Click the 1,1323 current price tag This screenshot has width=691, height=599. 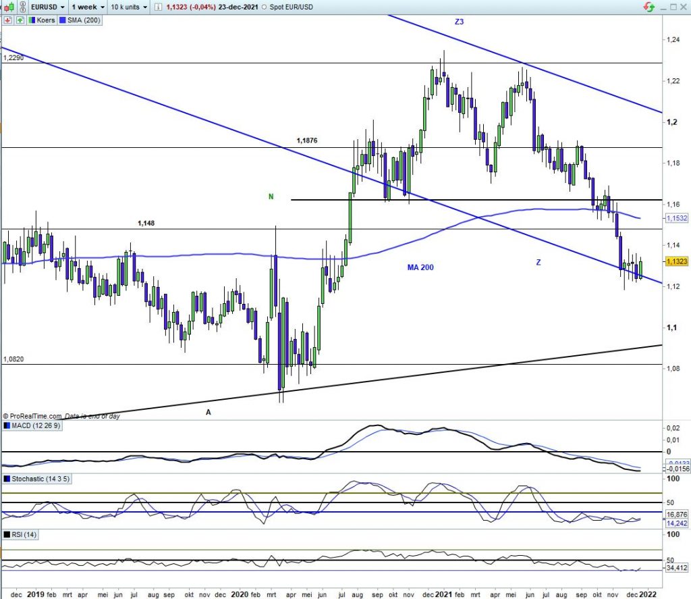tap(677, 261)
